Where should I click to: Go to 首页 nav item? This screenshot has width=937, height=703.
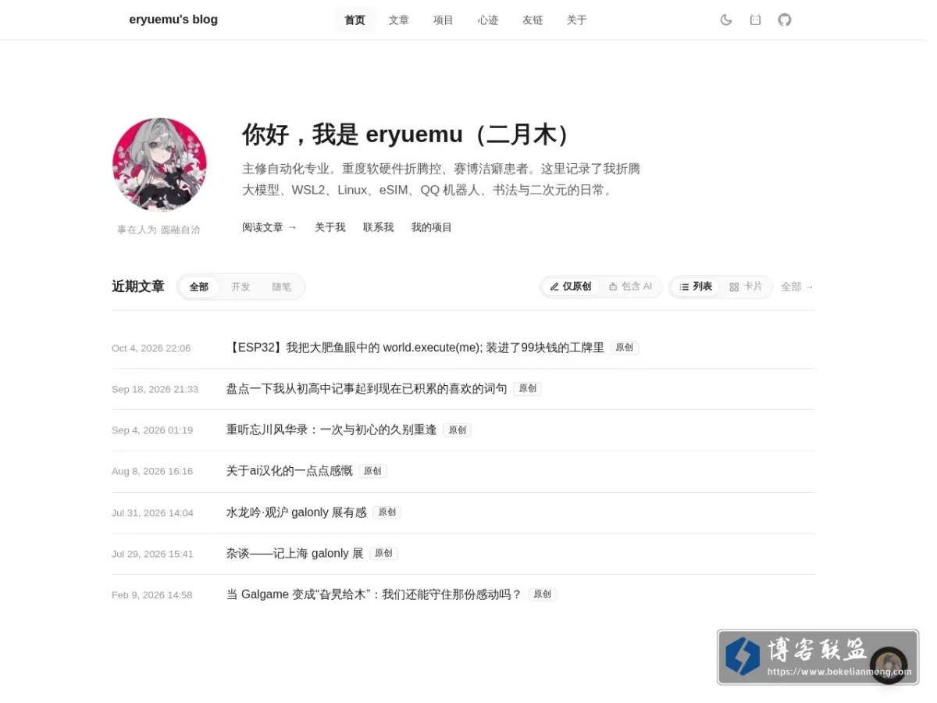click(x=354, y=20)
